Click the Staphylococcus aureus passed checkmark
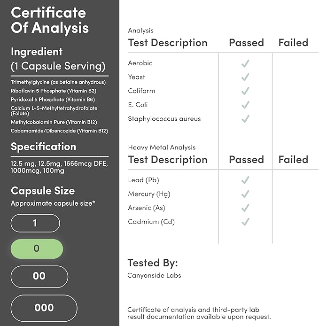Image resolution: width=319 pixels, height=326 pixels. pos(245,119)
